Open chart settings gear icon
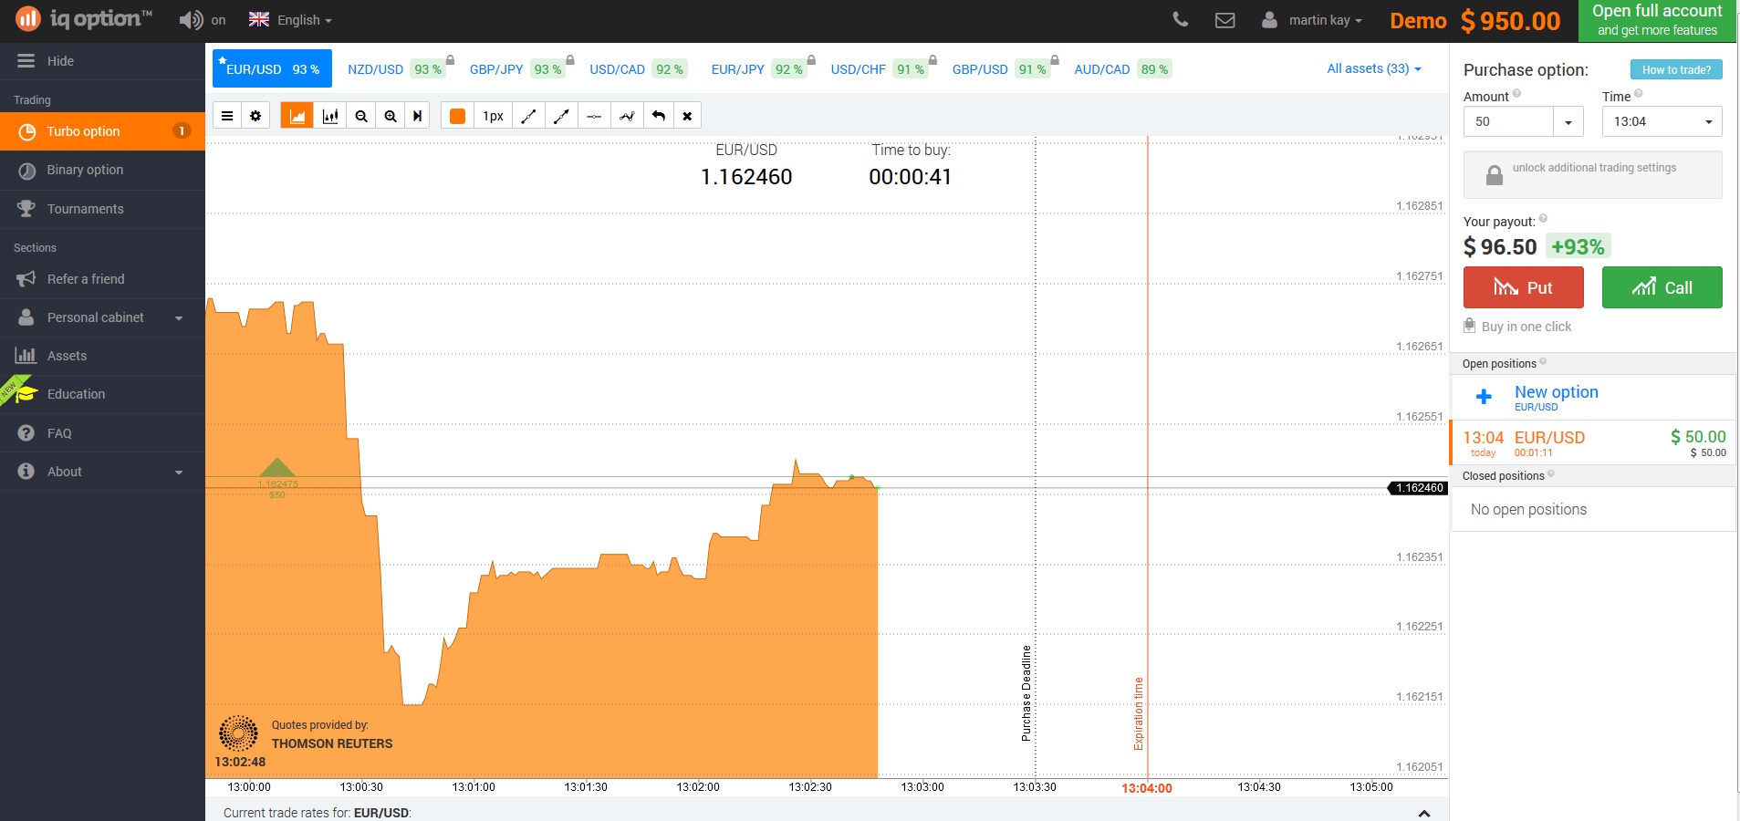This screenshot has width=1740, height=821. coord(255,116)
